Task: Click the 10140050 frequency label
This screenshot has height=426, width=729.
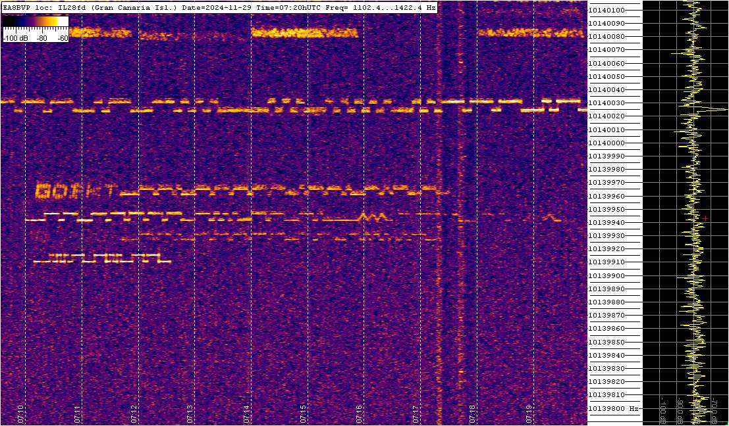Action: tap(606, 76)
